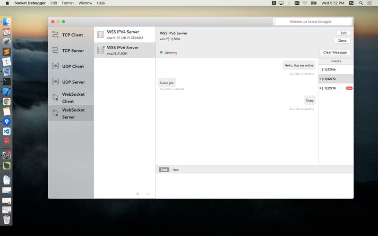Click the input method icon in menu bar
Screen dimensions: 378x236
[x=274, y=3]
